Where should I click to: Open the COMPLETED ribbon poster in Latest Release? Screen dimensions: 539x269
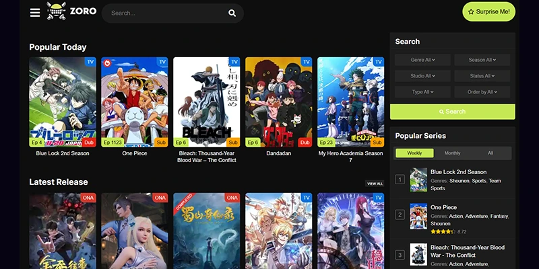207,231
